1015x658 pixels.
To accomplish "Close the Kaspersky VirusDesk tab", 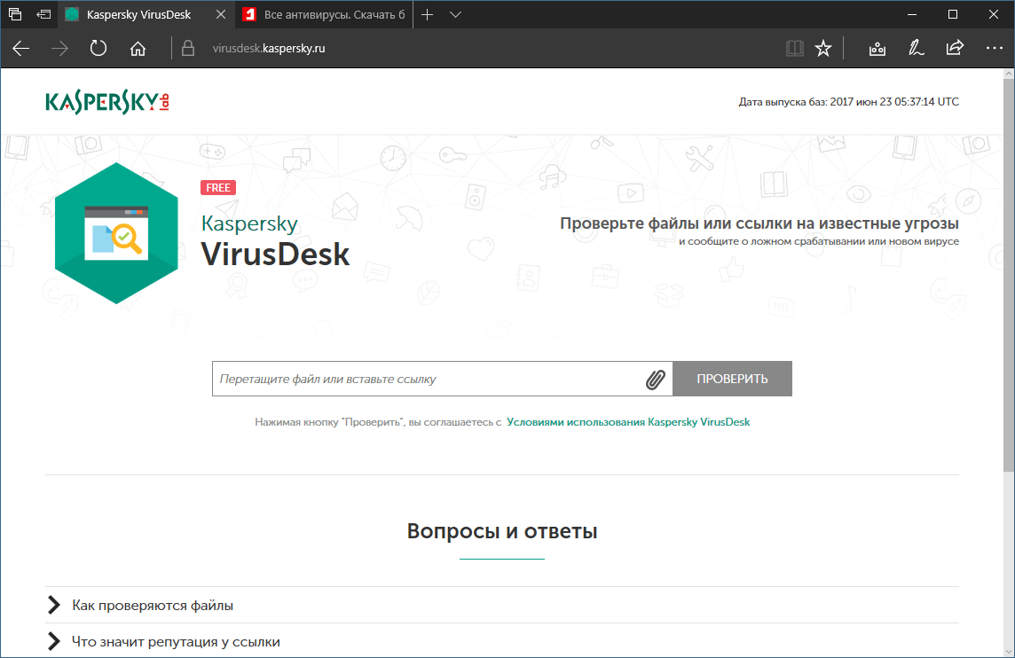I will tap(221, 14).
